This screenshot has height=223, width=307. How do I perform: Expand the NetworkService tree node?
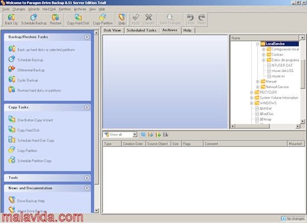coord(258,87)
